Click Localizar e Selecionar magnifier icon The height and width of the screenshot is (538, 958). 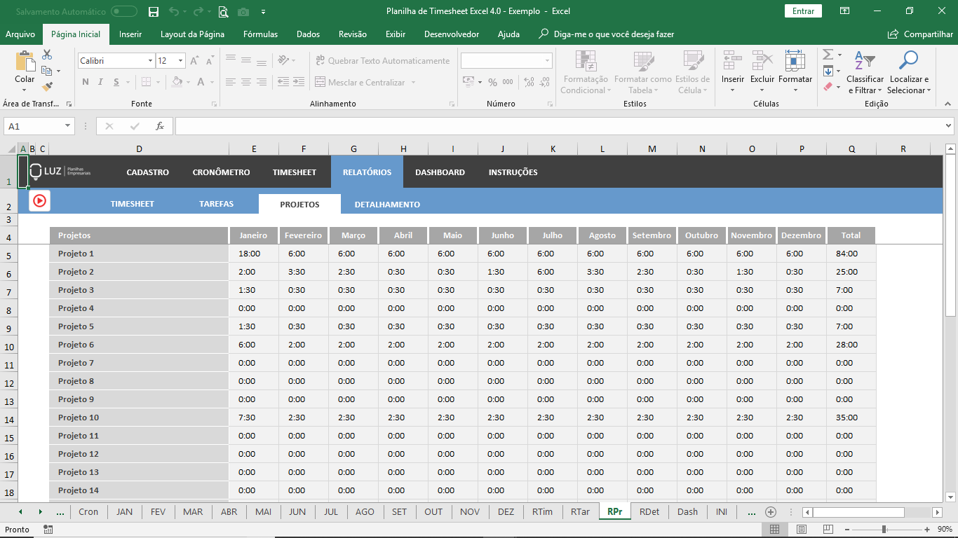908,61
